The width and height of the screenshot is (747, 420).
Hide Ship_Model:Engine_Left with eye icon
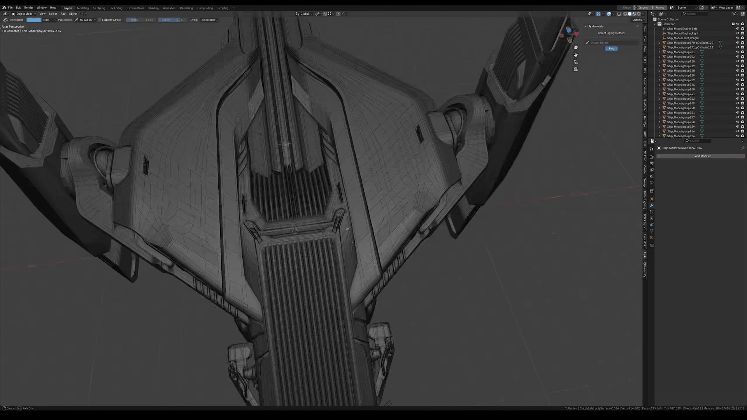click(737, 29)
